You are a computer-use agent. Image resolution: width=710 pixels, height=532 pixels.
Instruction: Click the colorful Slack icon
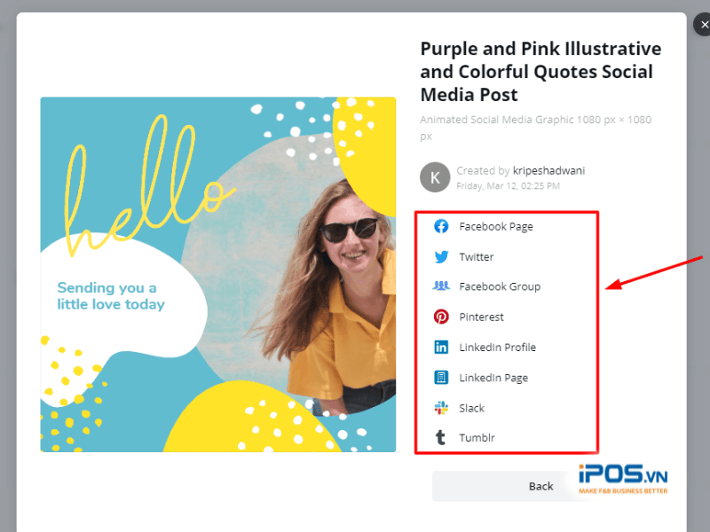(441, 408)
